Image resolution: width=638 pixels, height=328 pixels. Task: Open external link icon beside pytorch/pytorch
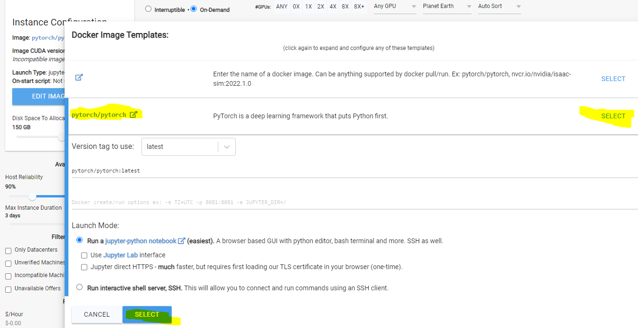pyautogui.click(x=133, y=115)
